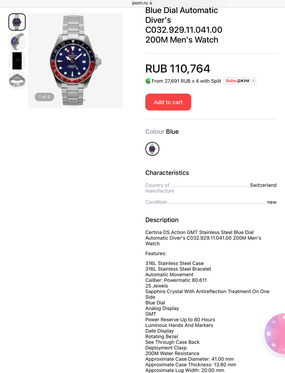Open the case back thumbnail image

pos(17,80)
